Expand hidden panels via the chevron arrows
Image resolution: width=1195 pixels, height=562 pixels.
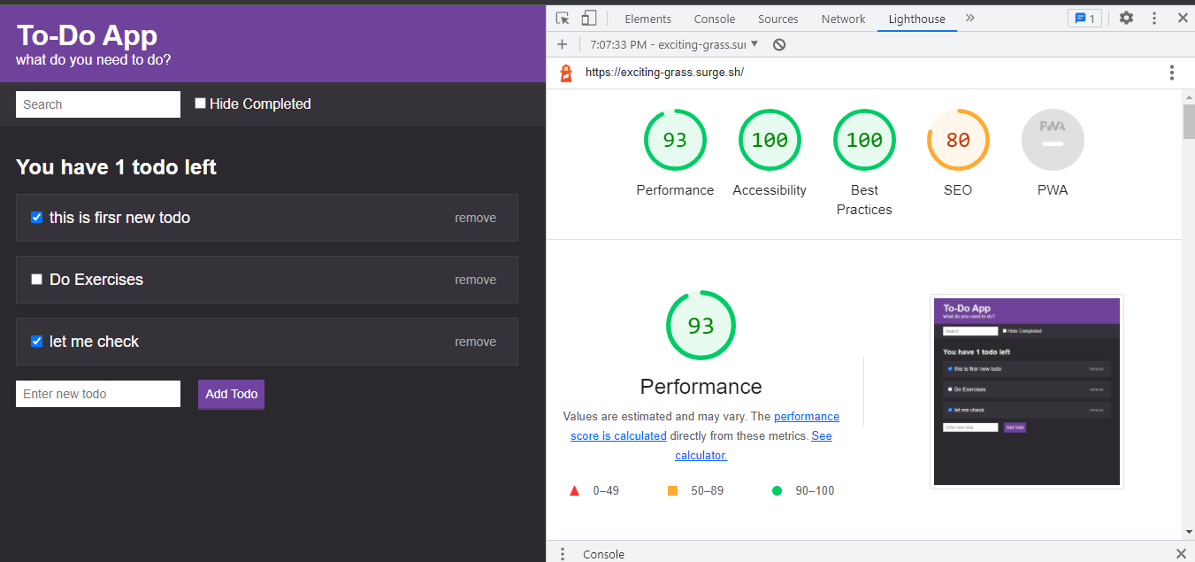[970, 17]
